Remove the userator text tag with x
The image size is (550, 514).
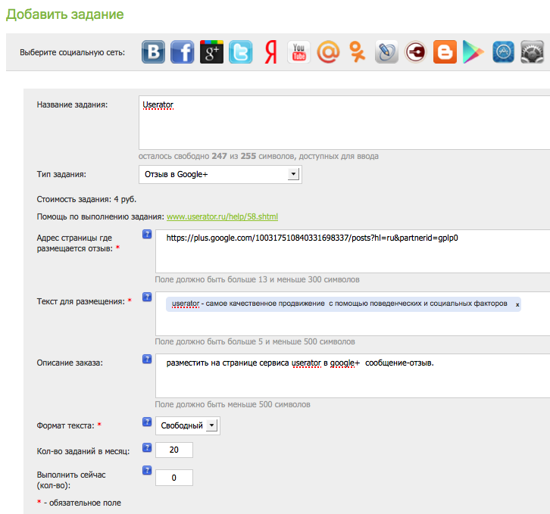coord(517,304)
